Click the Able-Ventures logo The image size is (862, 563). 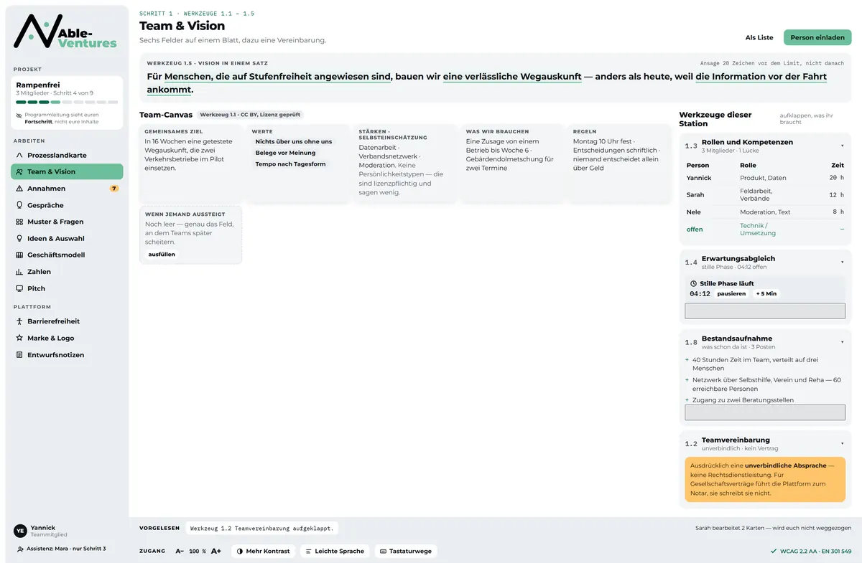pyautogui.click(x=66, y=33)
